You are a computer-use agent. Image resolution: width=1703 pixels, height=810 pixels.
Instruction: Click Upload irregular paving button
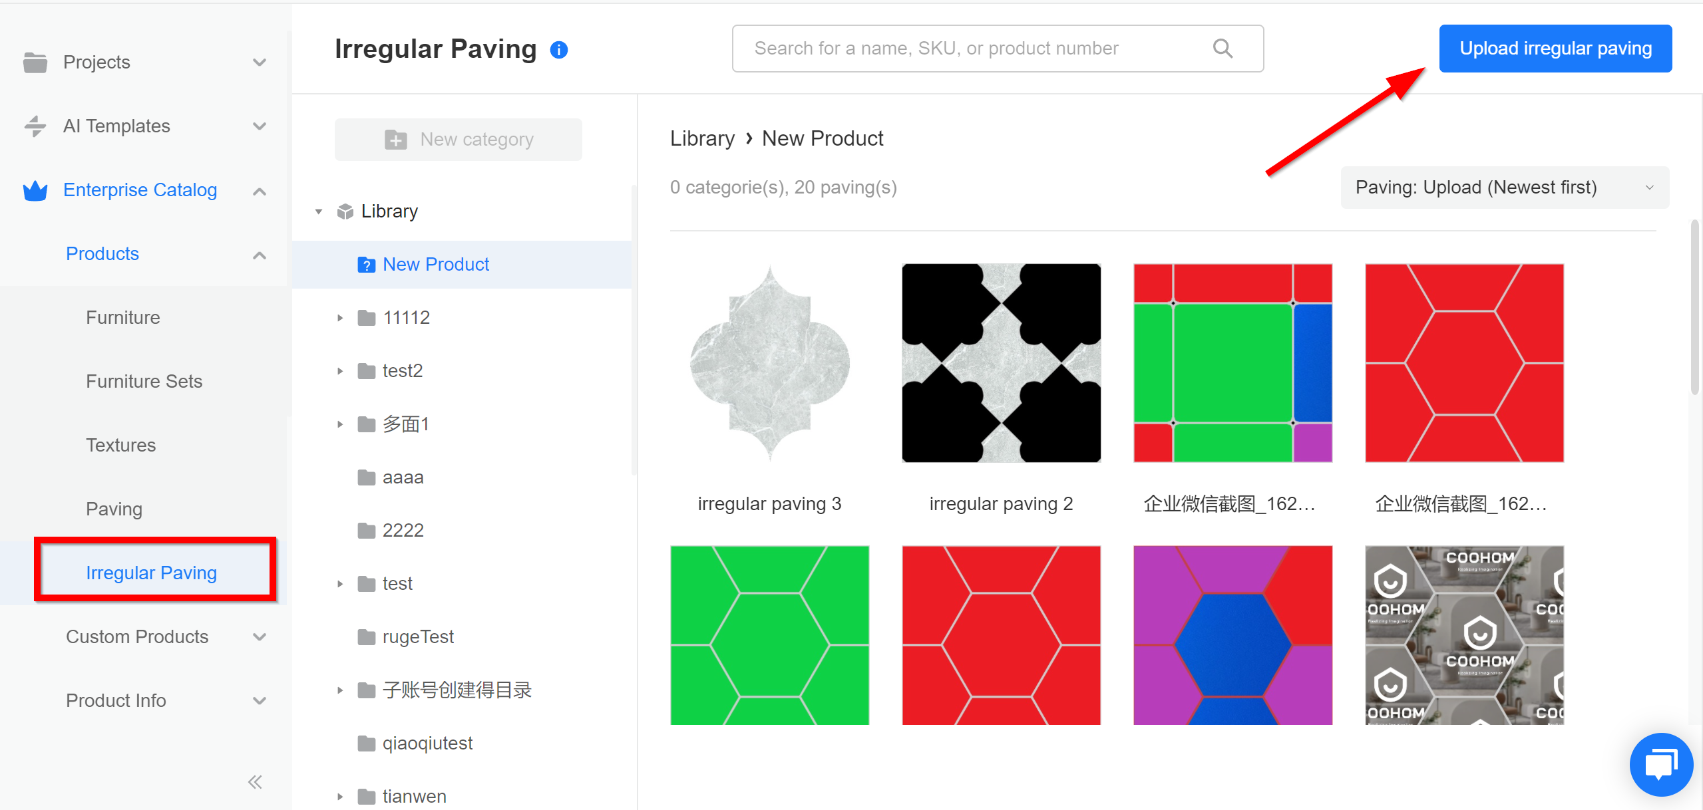(x=1555, y=49)
